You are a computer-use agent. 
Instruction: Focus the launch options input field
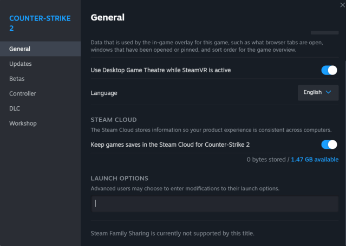pos(215,204)
